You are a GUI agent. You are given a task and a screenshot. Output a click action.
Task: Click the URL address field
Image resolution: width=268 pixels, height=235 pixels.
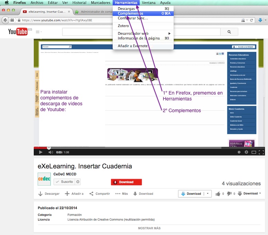(65, 20)
